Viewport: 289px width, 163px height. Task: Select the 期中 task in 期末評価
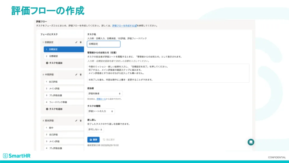(64, 128)
